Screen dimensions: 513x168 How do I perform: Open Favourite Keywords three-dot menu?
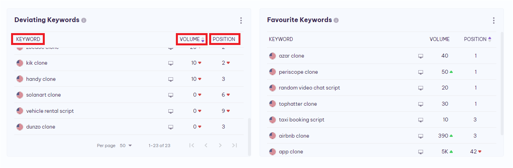(494, 21)
